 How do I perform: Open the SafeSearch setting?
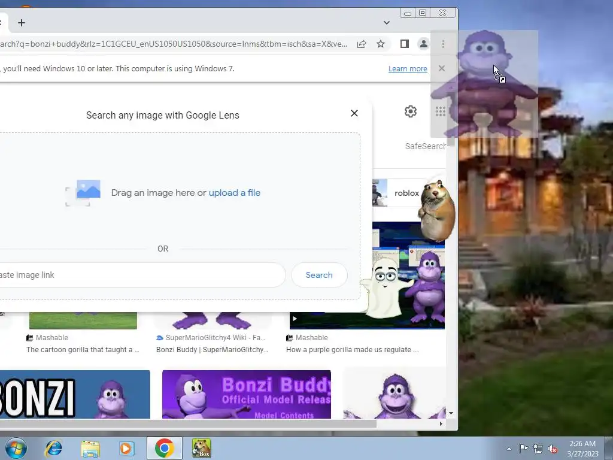426,146
